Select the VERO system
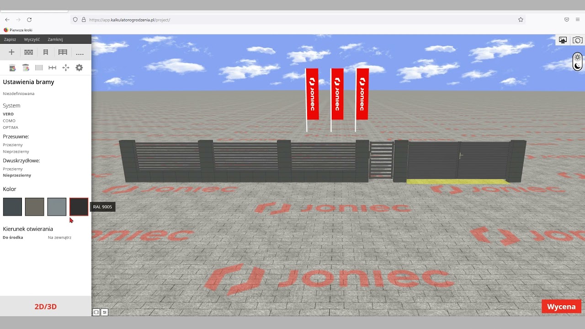Image resolution: width=585 pixels, height=329 pixels. pos(8,114)
